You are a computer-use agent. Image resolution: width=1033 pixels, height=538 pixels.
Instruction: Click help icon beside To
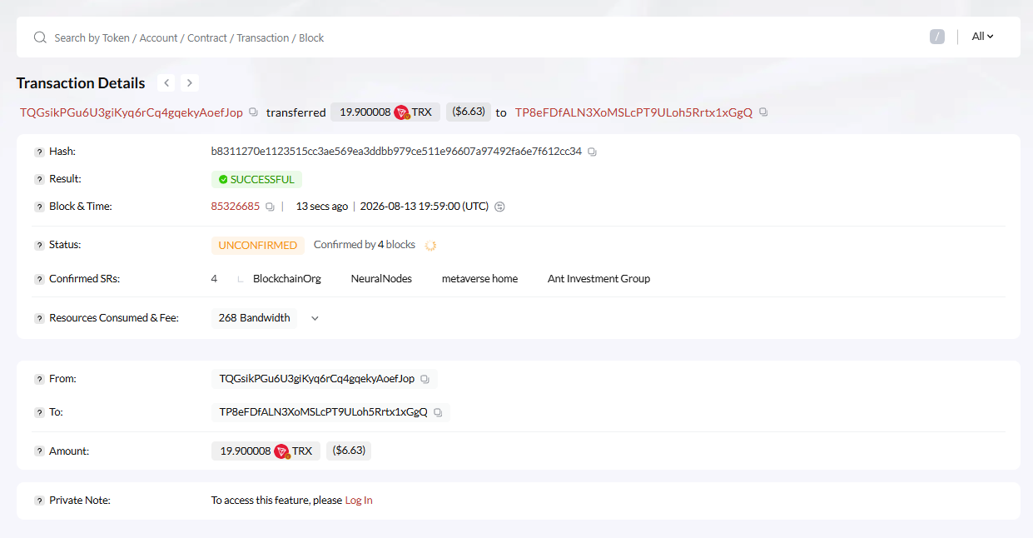click(x=39, y=412)
